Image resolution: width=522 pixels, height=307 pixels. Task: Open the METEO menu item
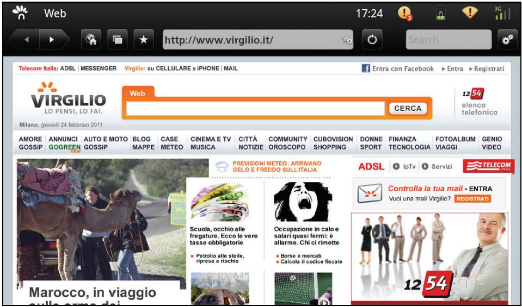click(x=172, y=147)
